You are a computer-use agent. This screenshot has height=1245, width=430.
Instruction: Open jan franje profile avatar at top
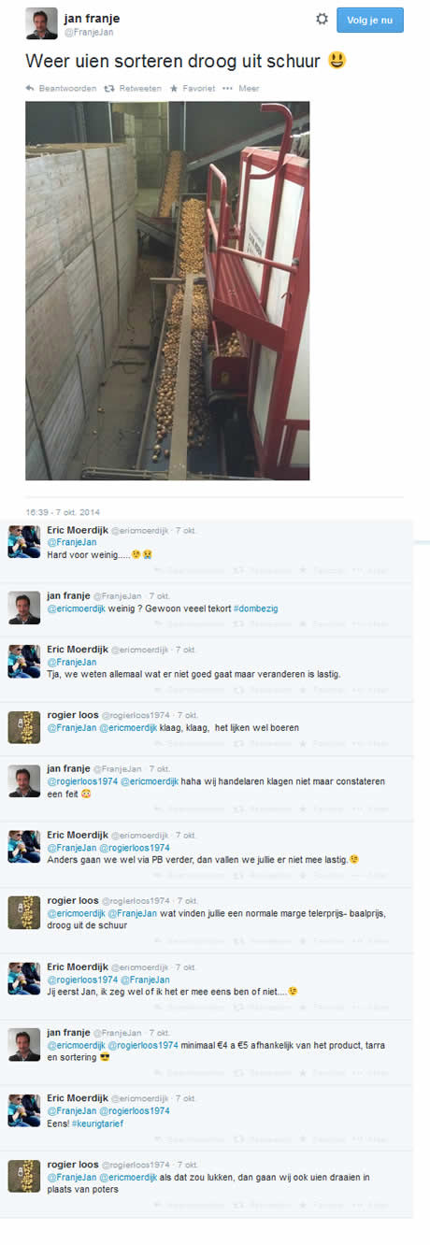click(41, 23)
